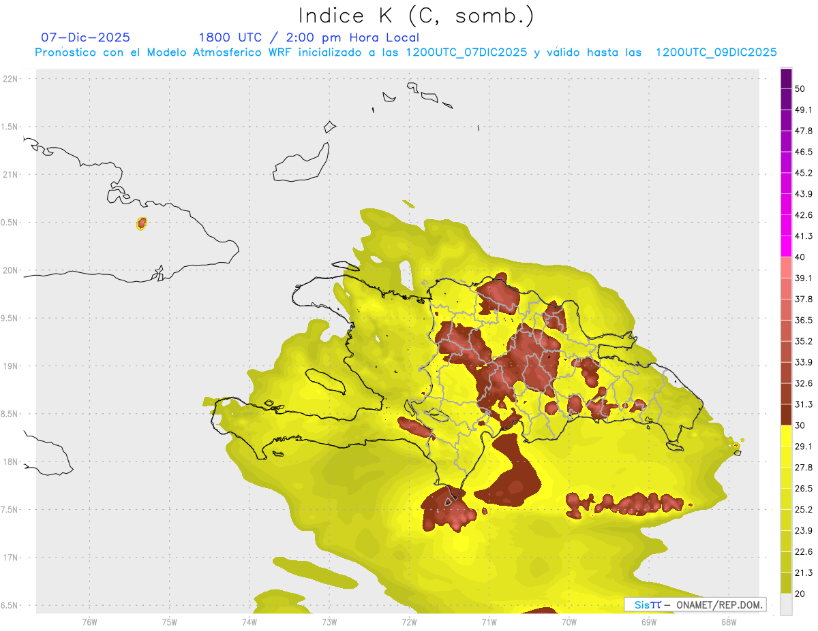
Task: Click the legend value "47.8"
Action: pyautogui.click(x=803, y=131)
